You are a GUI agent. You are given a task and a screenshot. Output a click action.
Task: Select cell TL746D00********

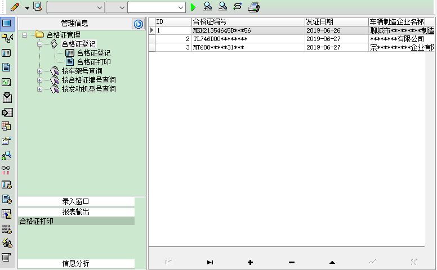click(x=248, y=39)
